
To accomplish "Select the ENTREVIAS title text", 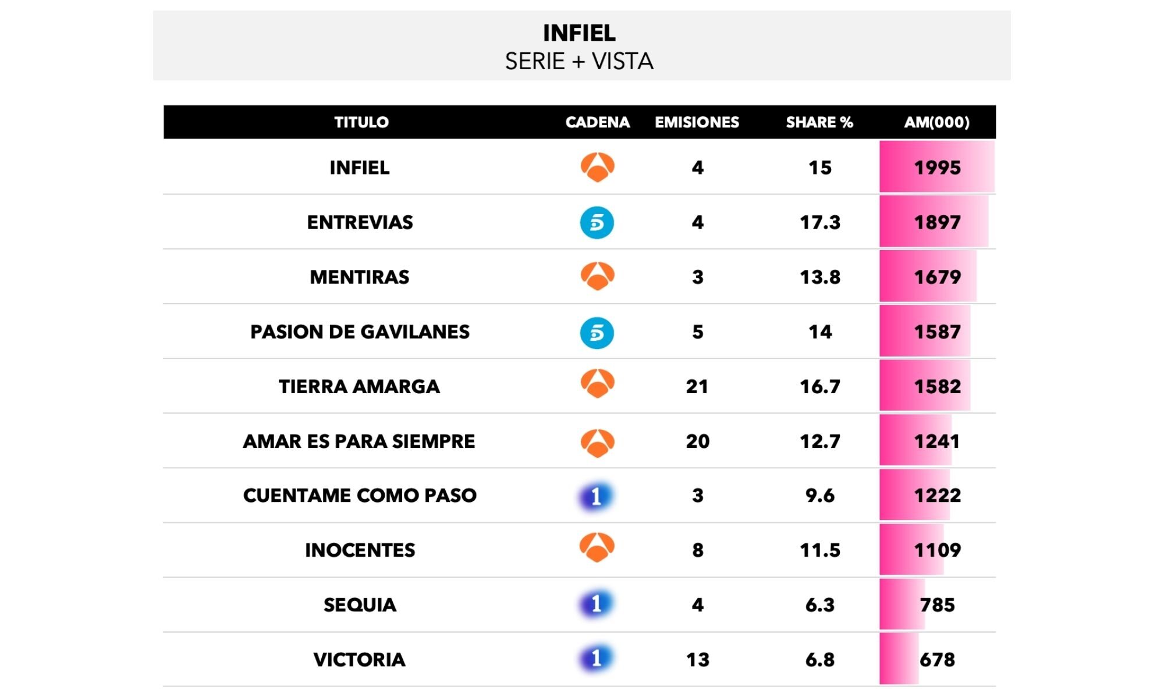I will (360, 222).
